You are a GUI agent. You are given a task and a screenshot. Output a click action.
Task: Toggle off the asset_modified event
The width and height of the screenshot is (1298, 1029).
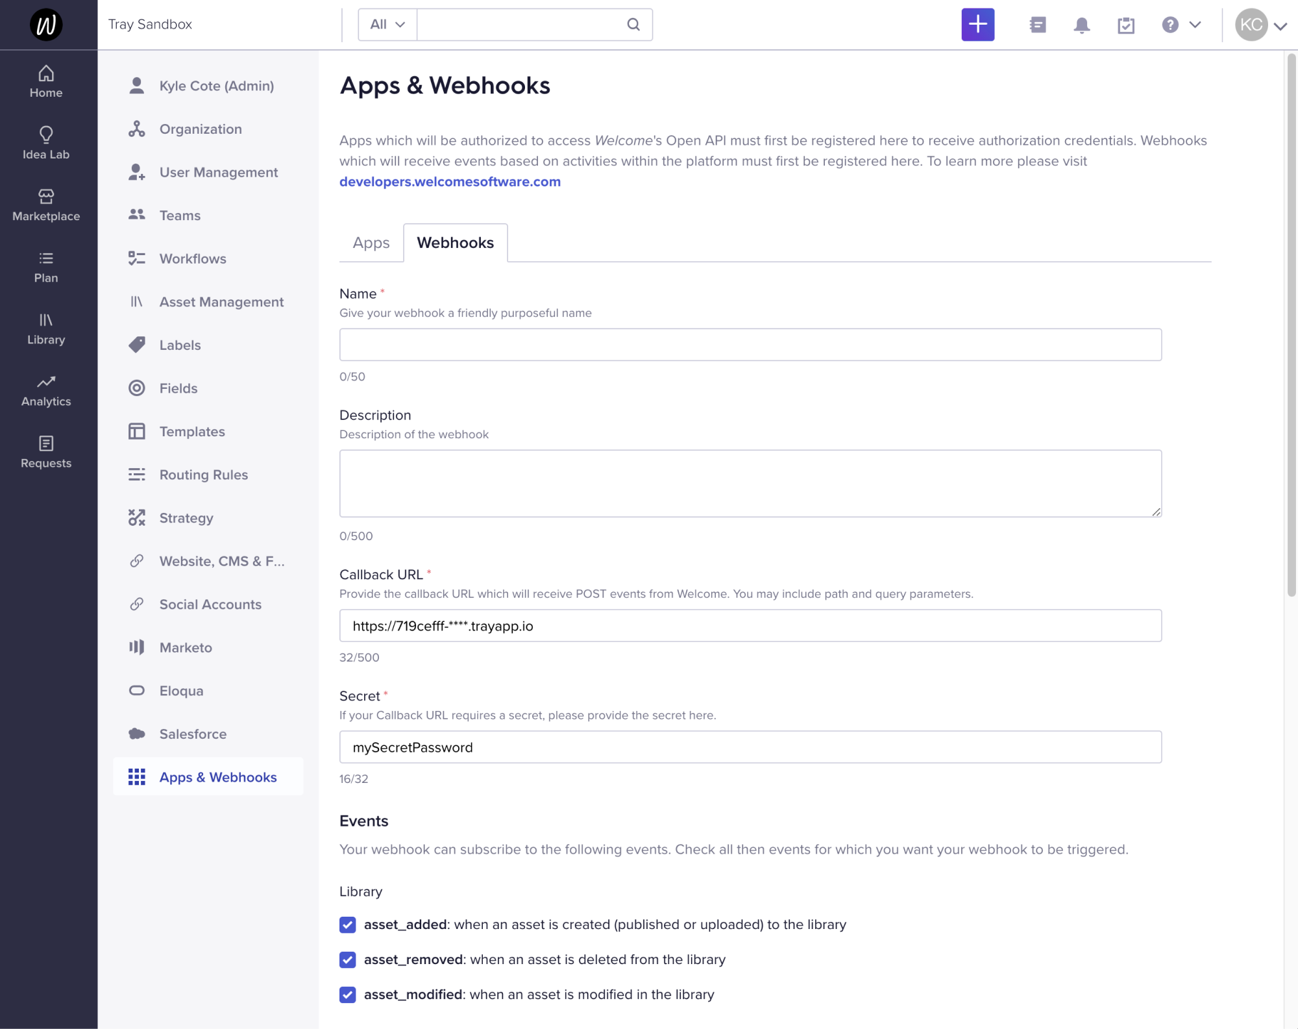tap(347, 994)
